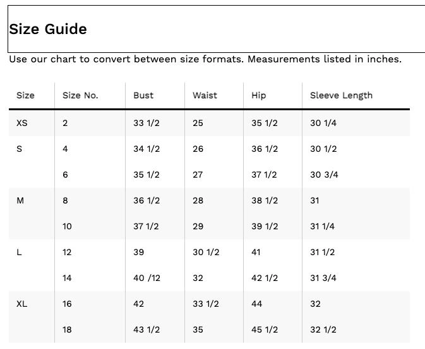Select the XL size label
The image size is (425, 349).
click(x=22, y=304)
